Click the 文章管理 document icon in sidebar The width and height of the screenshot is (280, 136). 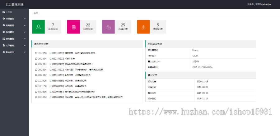(3, 45)
